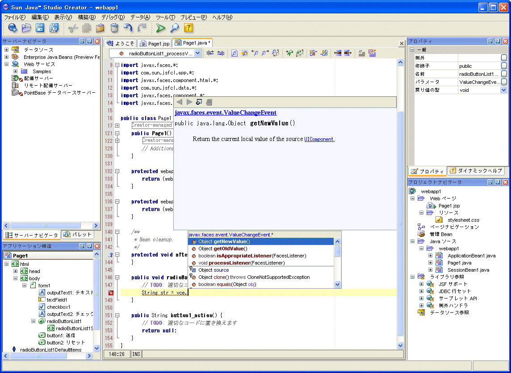Click the ellipsis button for パラメータ property

[504, 82]
